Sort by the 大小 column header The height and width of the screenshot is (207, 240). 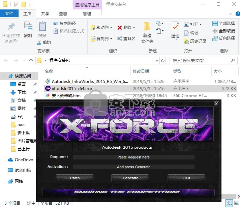point(218,71)
